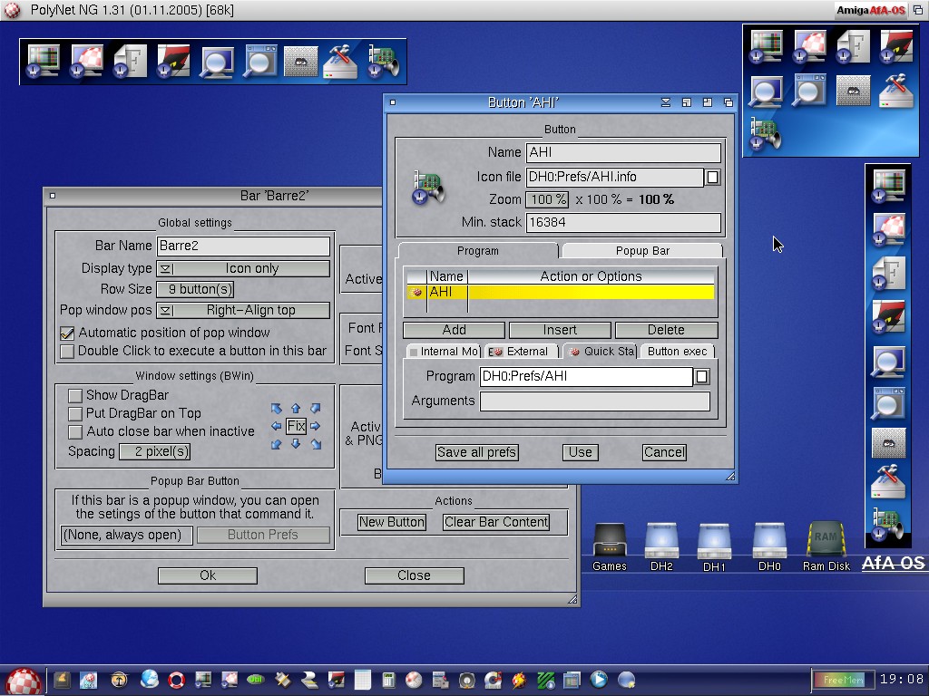This screenshot has height=696, width=929.
Task: Switch to the Popup Bar tab
Action: (x=642, y=251)
